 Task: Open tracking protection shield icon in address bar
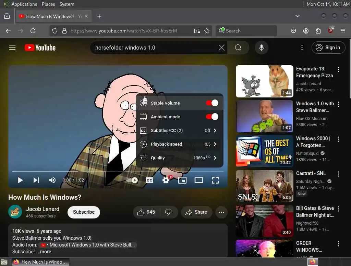tap(55, 31)
